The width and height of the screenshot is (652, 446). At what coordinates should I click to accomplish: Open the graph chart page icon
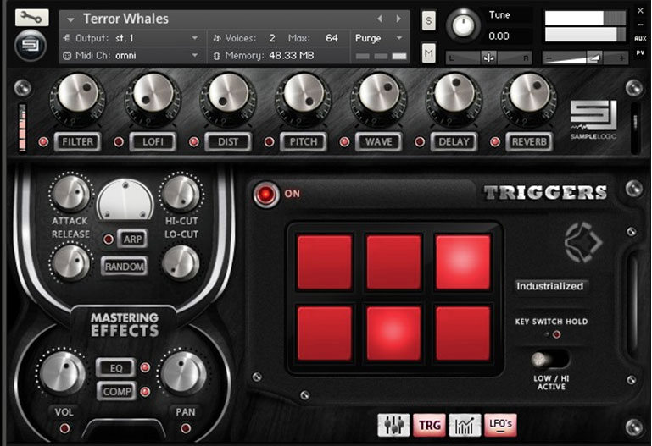pyautogui.click(x=465, y=425)
